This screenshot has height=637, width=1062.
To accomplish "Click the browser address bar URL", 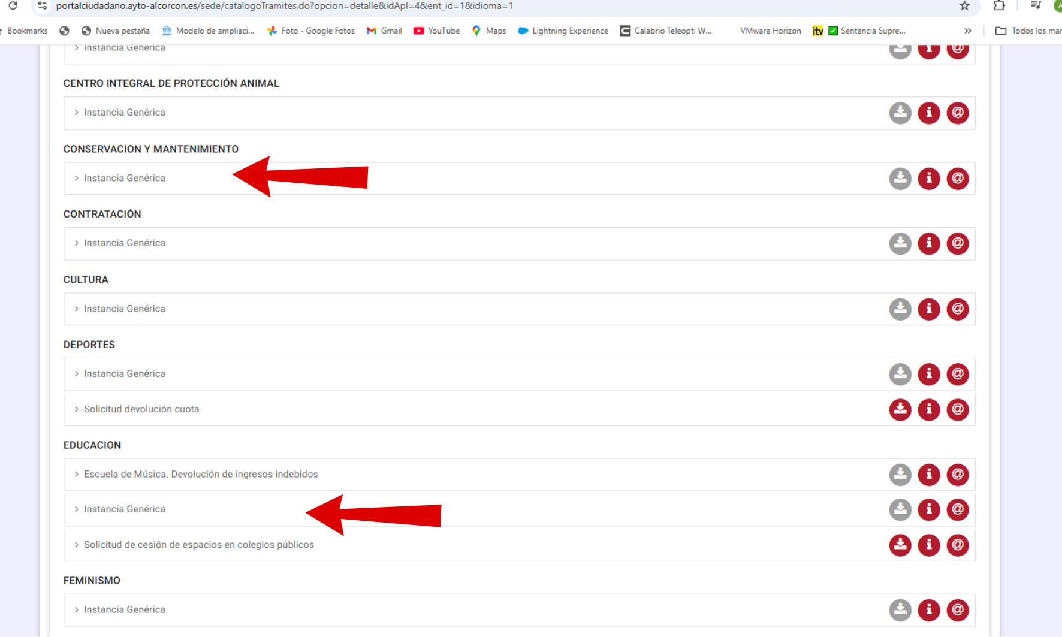I will point(284,6).
